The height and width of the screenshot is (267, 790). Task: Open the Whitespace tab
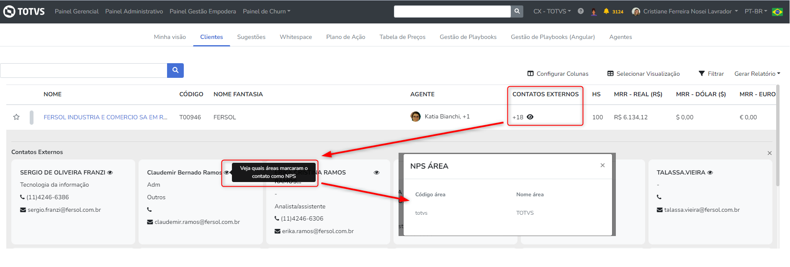click(296, 37)
